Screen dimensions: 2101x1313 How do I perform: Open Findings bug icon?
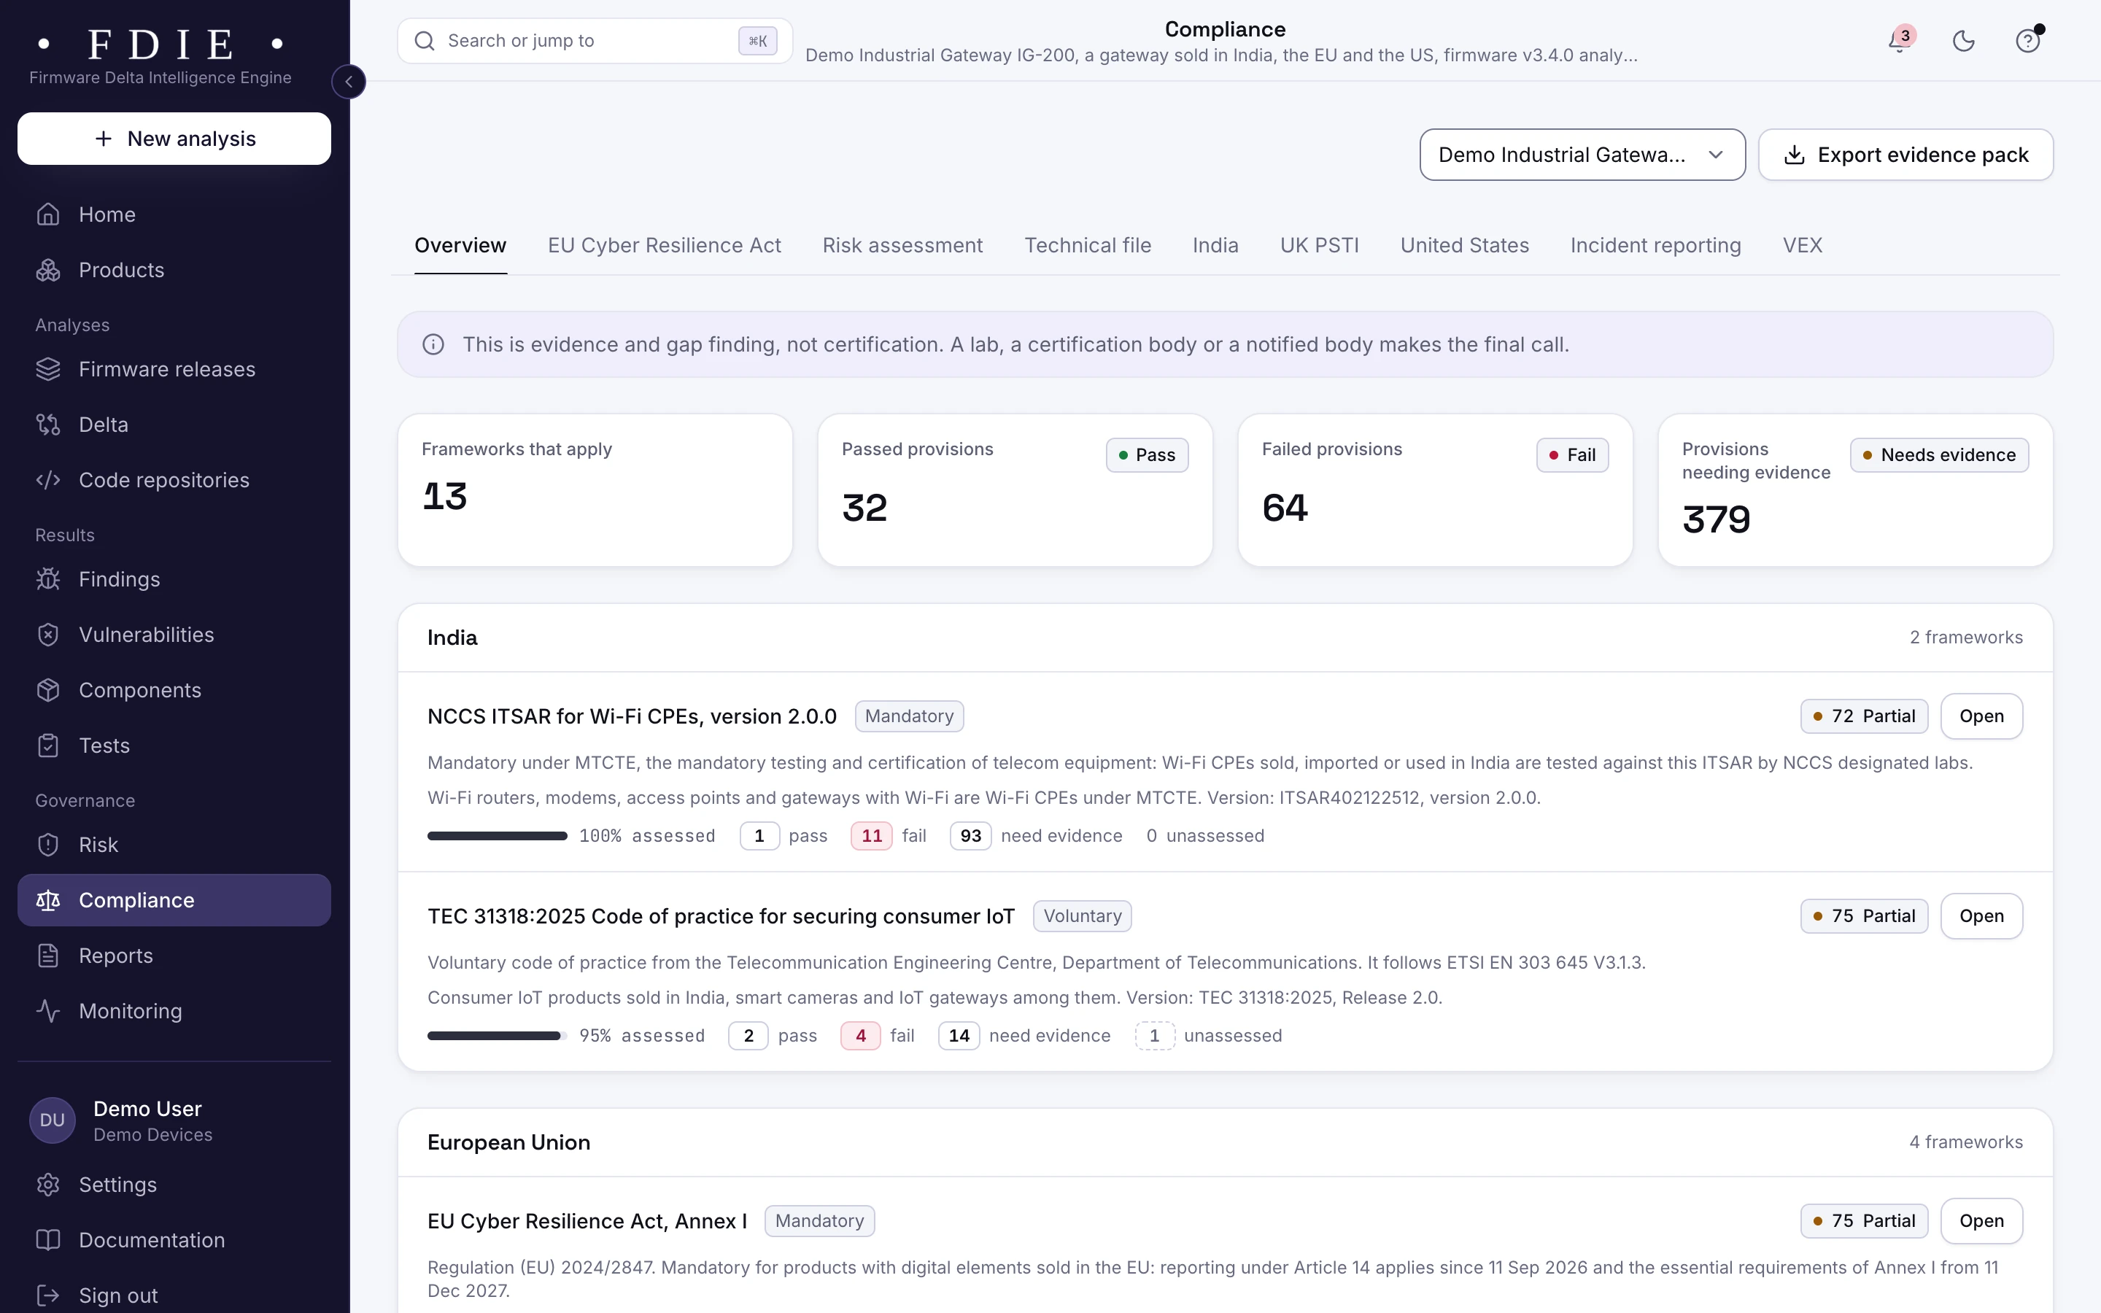(x=49, y=579)
